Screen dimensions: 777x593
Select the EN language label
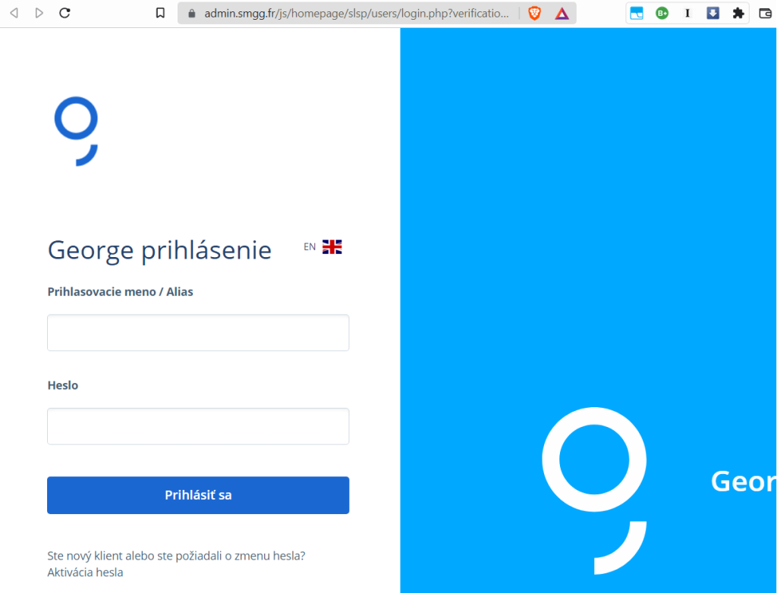tap(310, 246)
